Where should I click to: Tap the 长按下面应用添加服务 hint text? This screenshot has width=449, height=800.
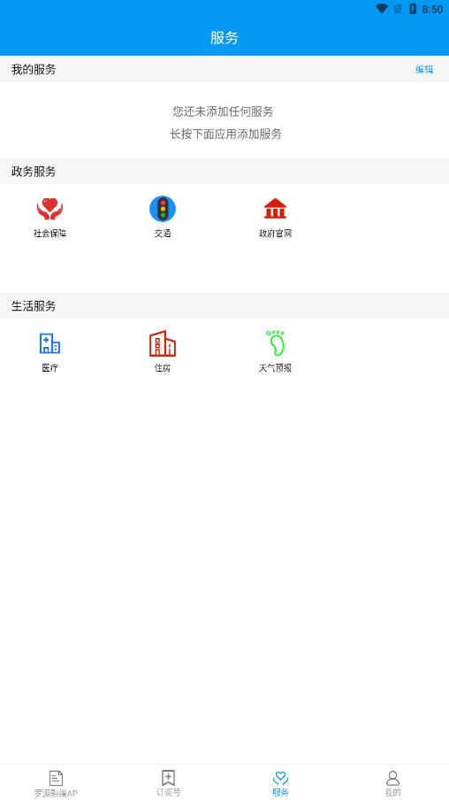[225, 135]
